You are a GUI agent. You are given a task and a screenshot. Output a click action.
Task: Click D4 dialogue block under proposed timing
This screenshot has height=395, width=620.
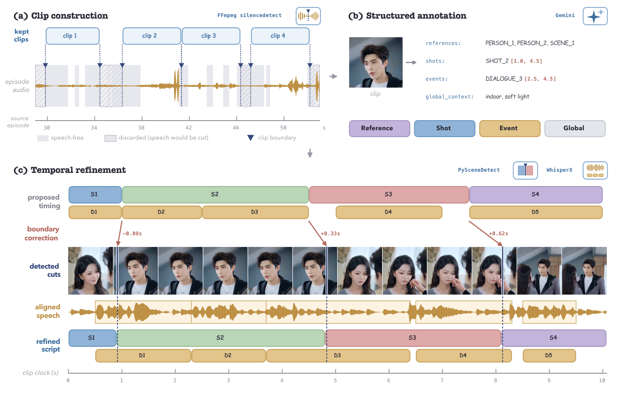[x=389, y=212]
